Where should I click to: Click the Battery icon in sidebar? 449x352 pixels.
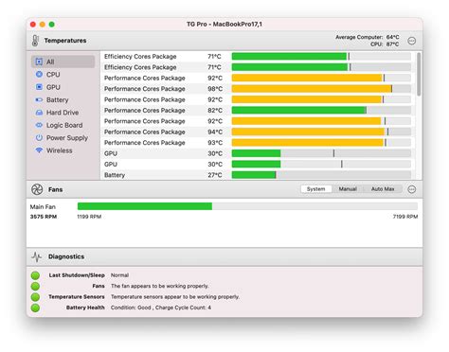tap(39, 99)
